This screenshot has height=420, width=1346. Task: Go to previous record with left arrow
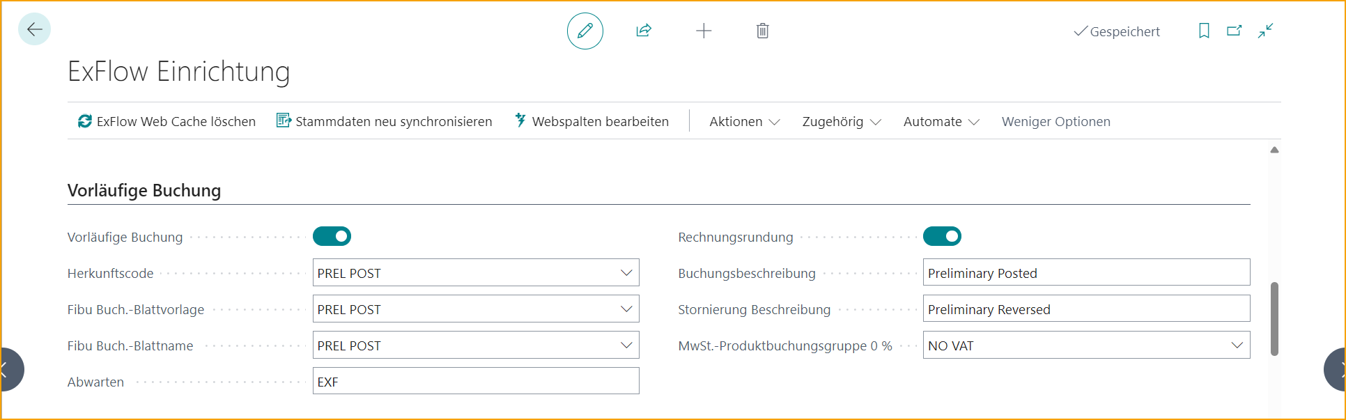point(10,369)
